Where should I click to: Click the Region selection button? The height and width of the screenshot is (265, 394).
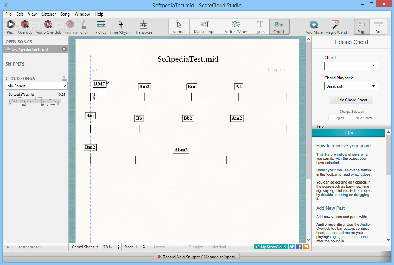339,118
